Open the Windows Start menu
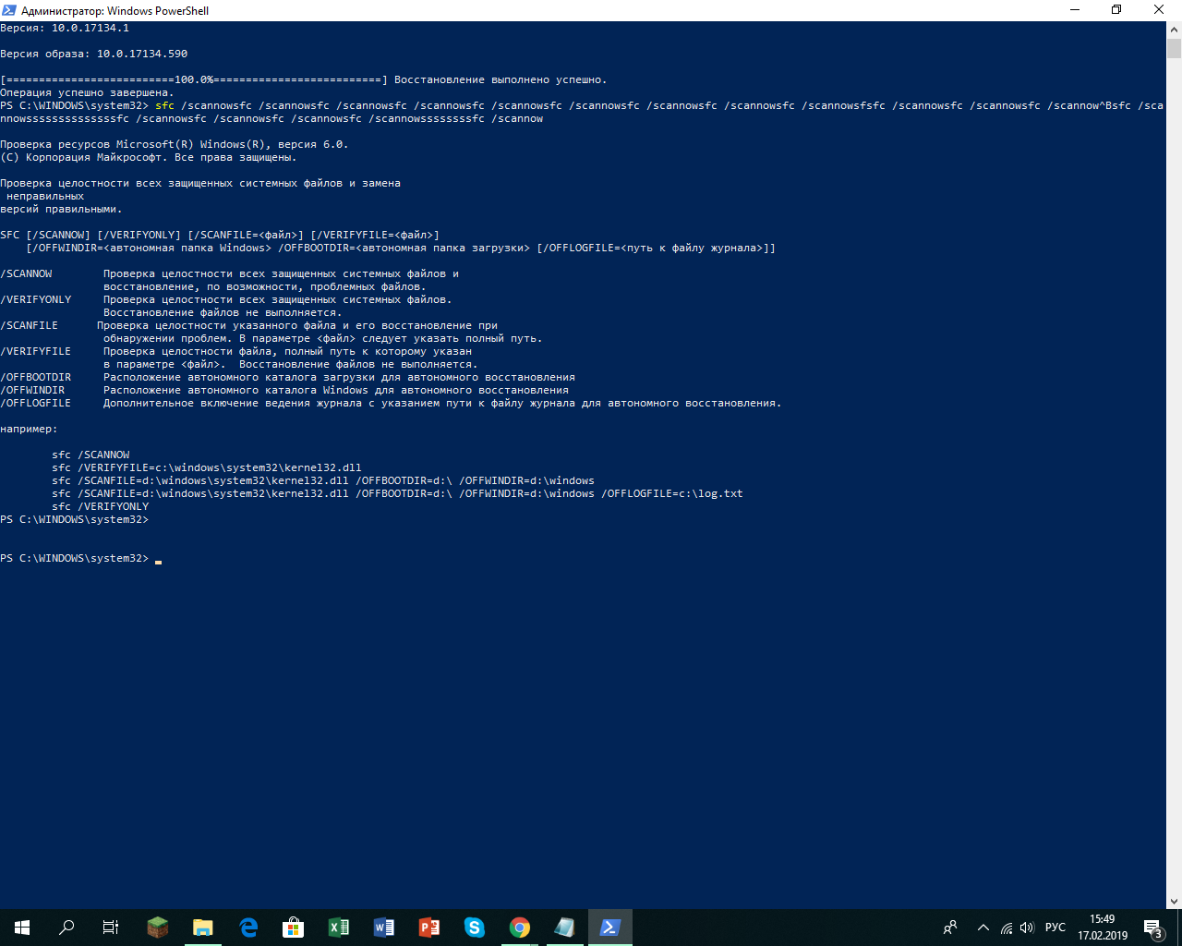The height and width of the screenshot is (946, 1182). [22, 928]
